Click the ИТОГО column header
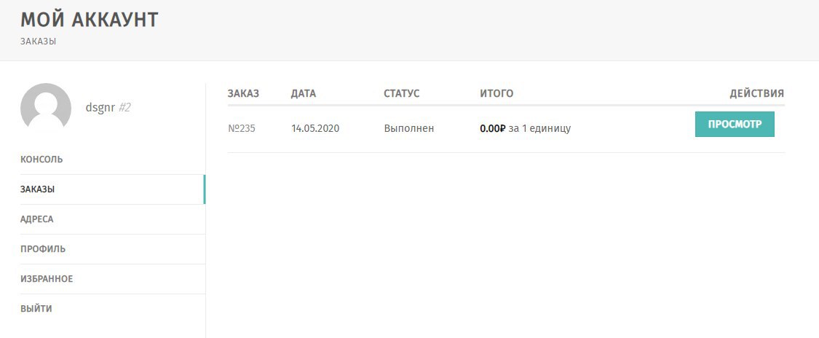Image resolution: width=819 pixels, height=338 pixels. pos(496,93)
